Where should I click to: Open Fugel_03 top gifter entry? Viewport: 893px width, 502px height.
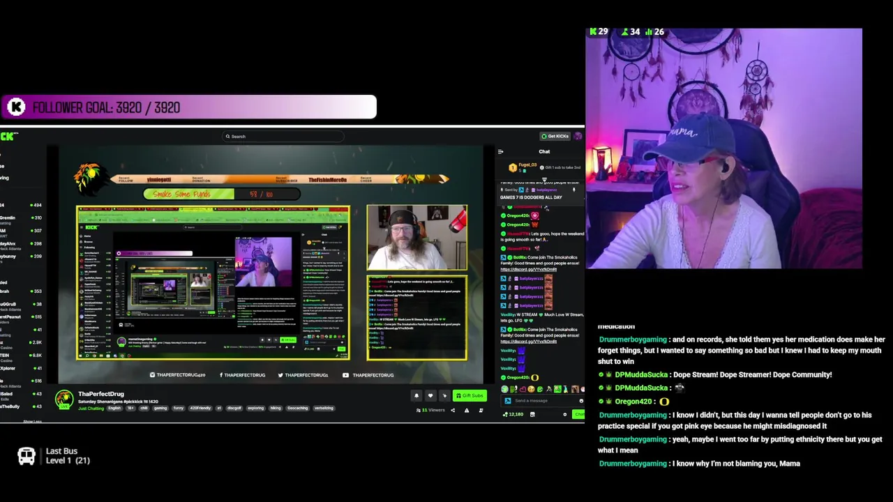(523, 167)
